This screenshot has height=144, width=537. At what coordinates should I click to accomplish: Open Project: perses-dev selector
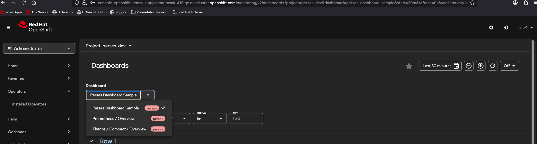pyautogui.click(x=108, y=46)
